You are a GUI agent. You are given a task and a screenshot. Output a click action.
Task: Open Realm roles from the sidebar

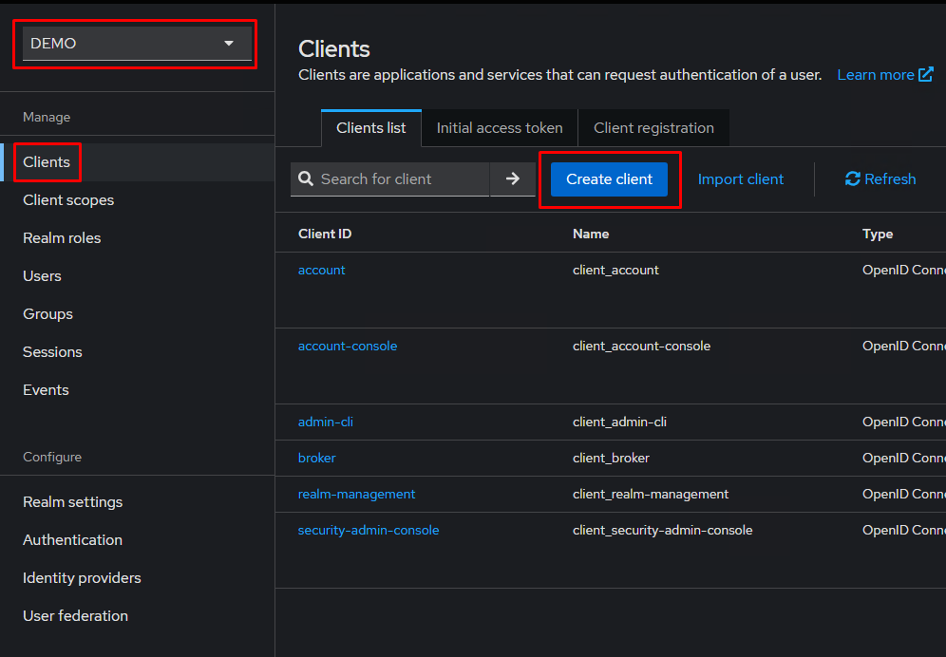click(x=62, y=238)
